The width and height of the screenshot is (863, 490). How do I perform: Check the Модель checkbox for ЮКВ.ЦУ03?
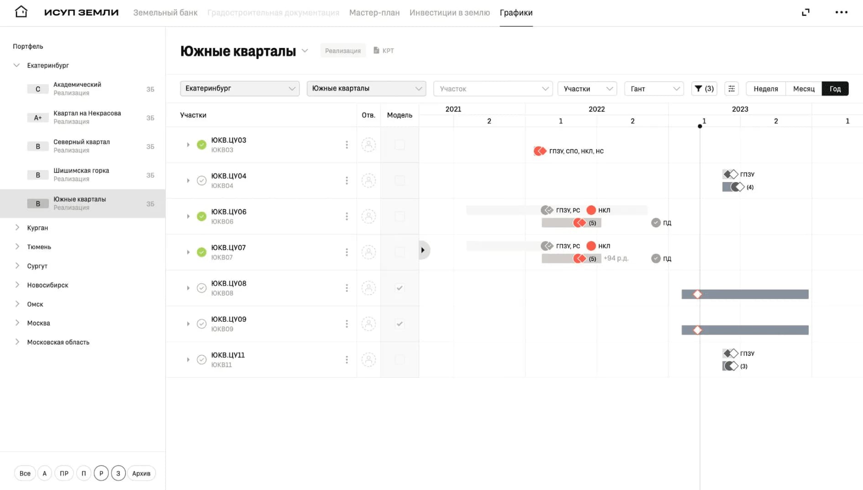(400, 145)
